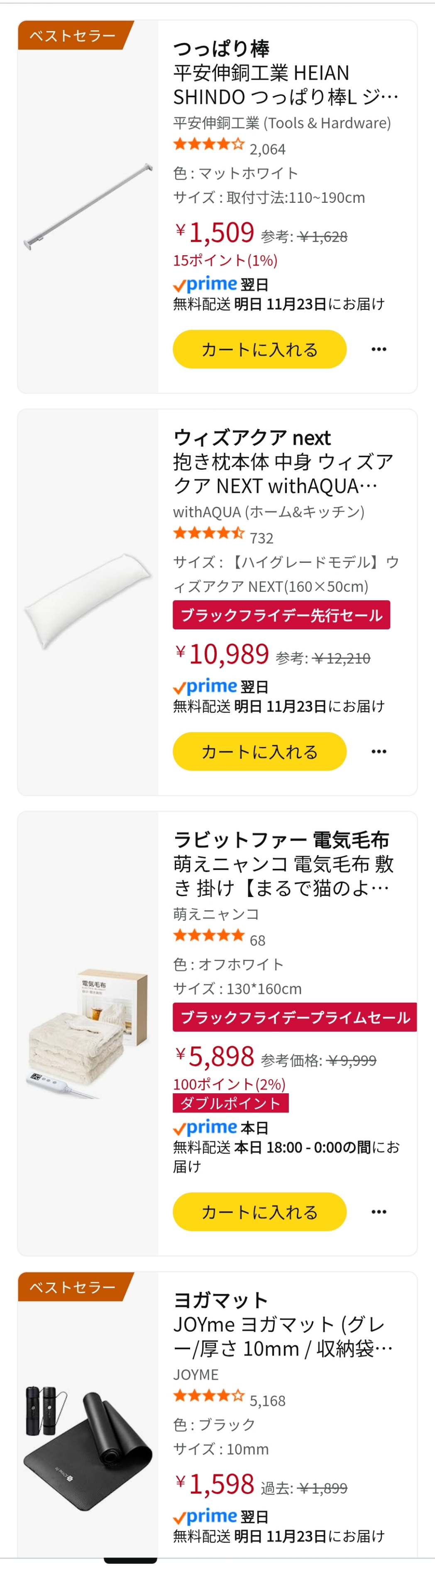Tap the electric blanket product image
Viewport: 435px width, 1573px height.
(88, 1032)
